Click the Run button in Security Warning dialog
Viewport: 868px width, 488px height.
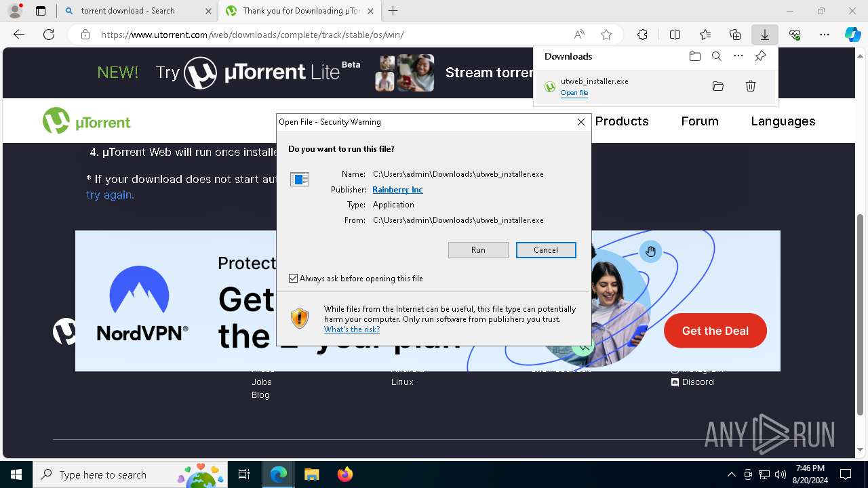click(478, 250)
